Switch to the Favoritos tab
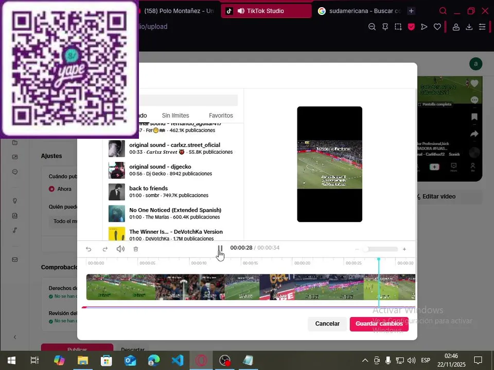The width and height of the screenshot is (494, 370). 221,116
